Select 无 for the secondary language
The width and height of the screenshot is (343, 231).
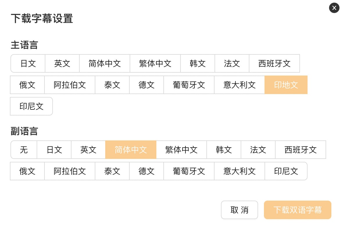[x=24, y=150]
